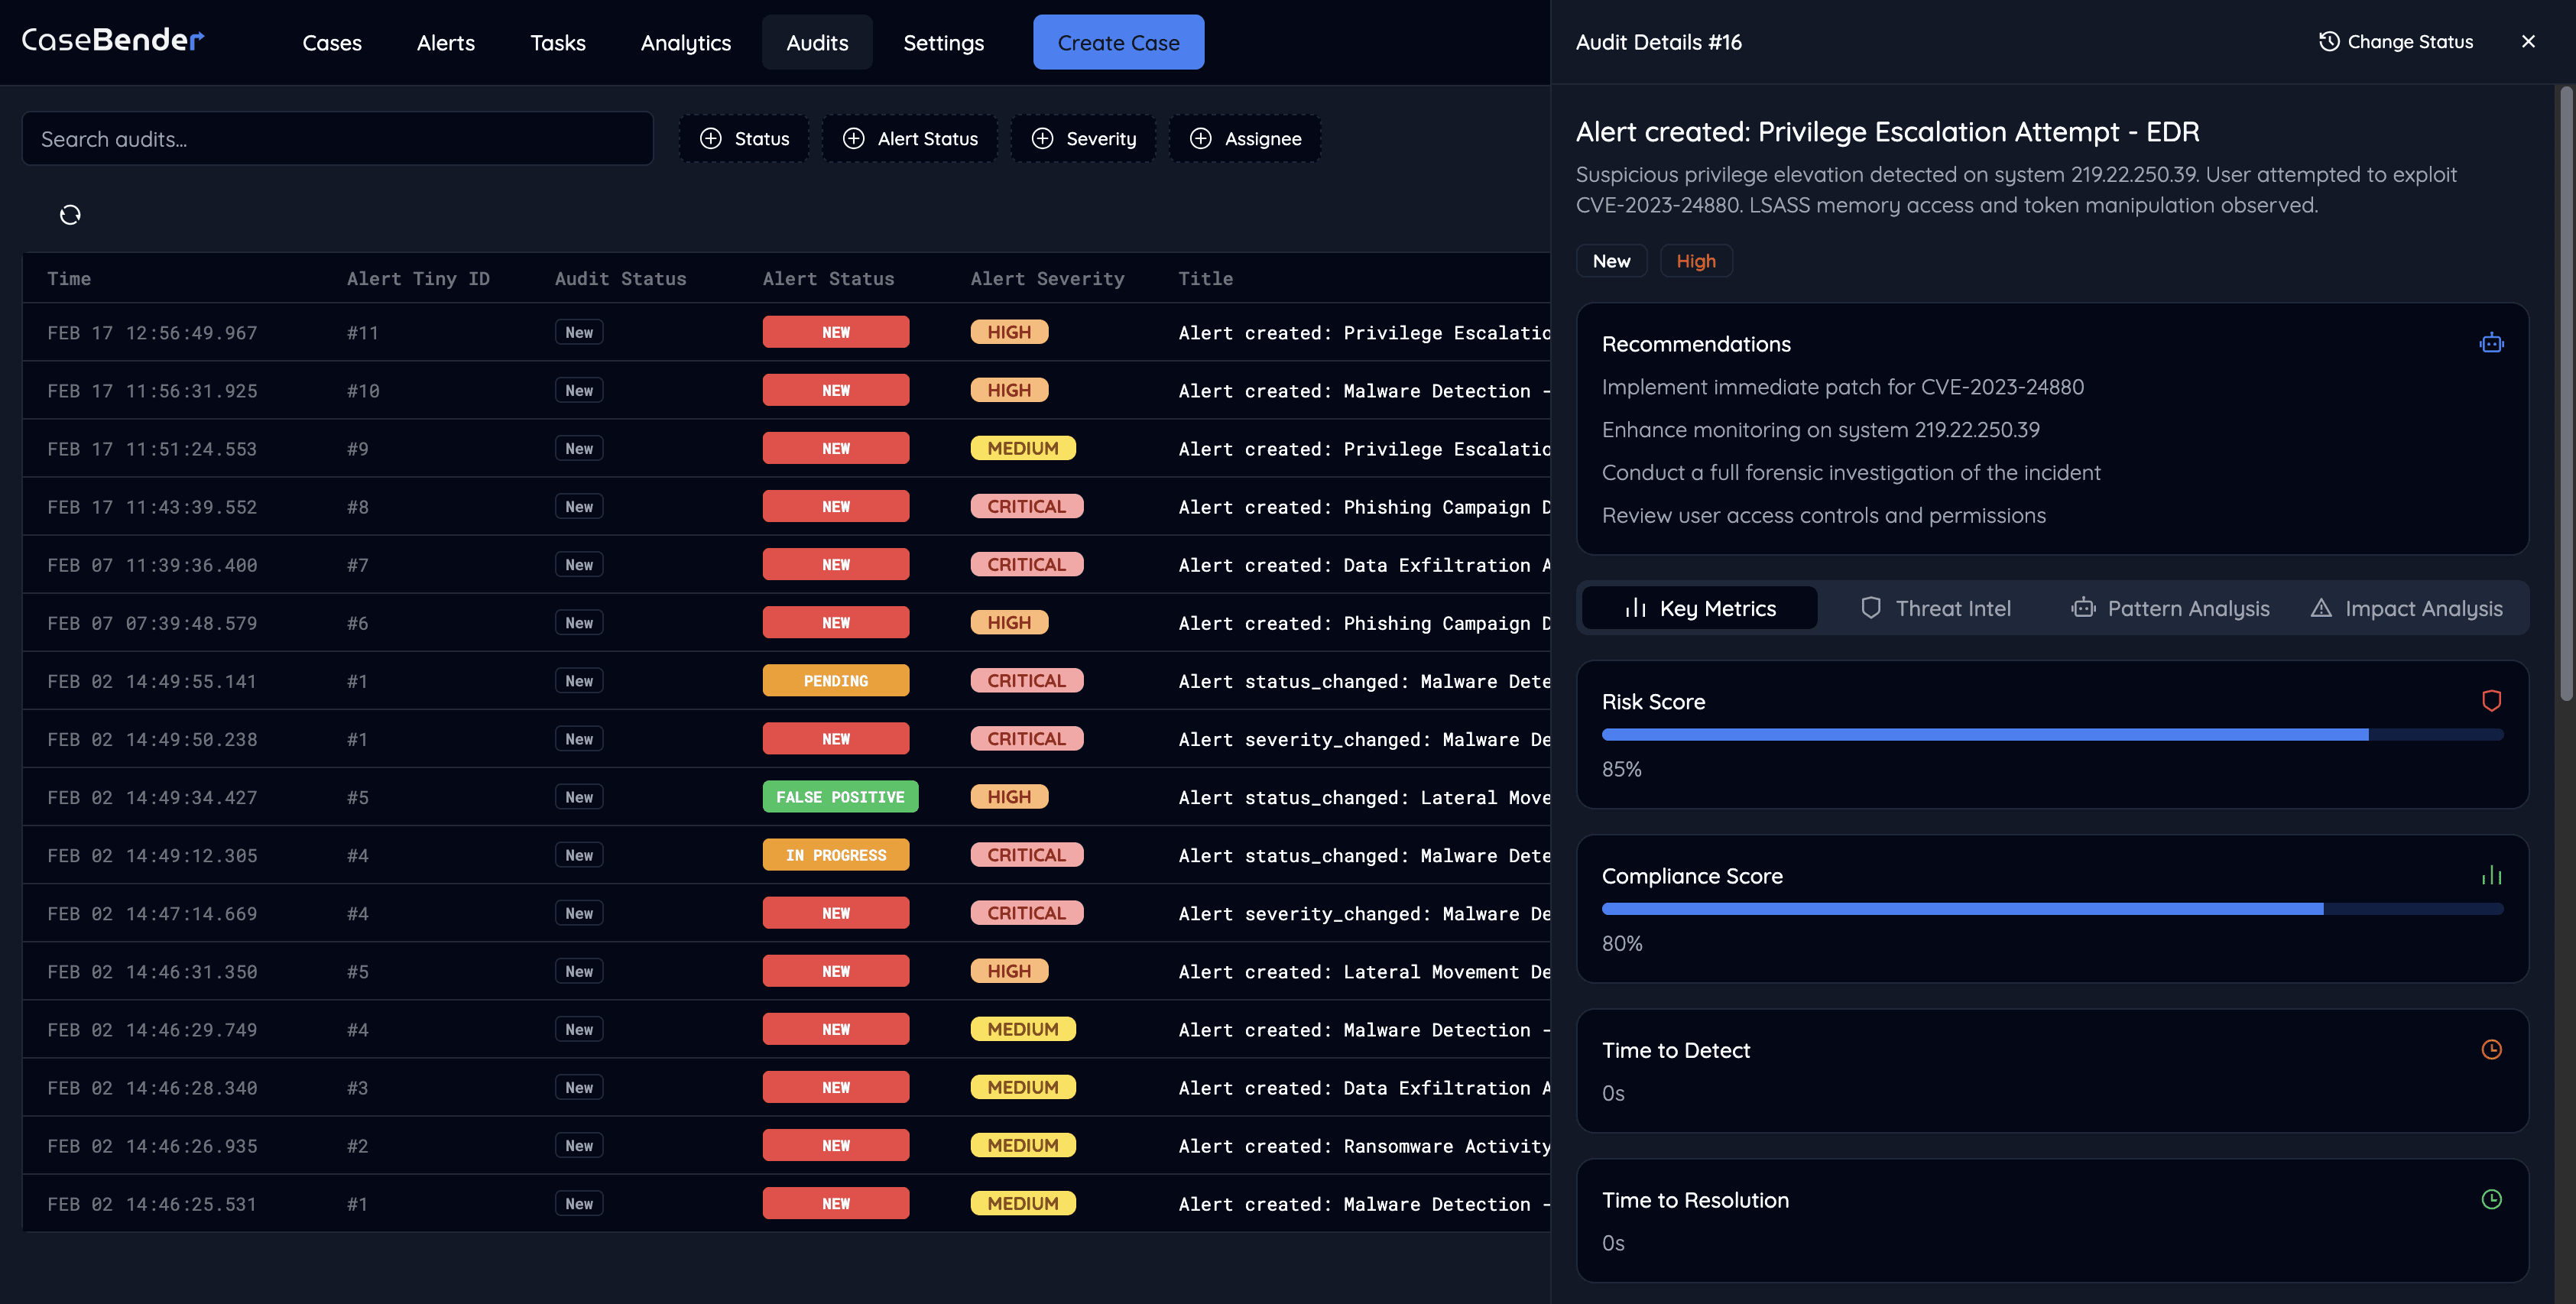Open the Assignee filter
Image resolution: width=2576 pixels, height=1304 pixels.
[x=1245, y=139]
